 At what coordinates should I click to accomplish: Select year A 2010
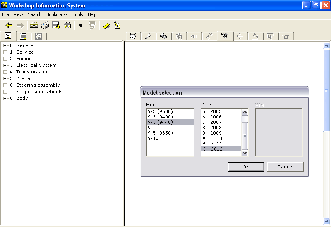tap(221, 138)
